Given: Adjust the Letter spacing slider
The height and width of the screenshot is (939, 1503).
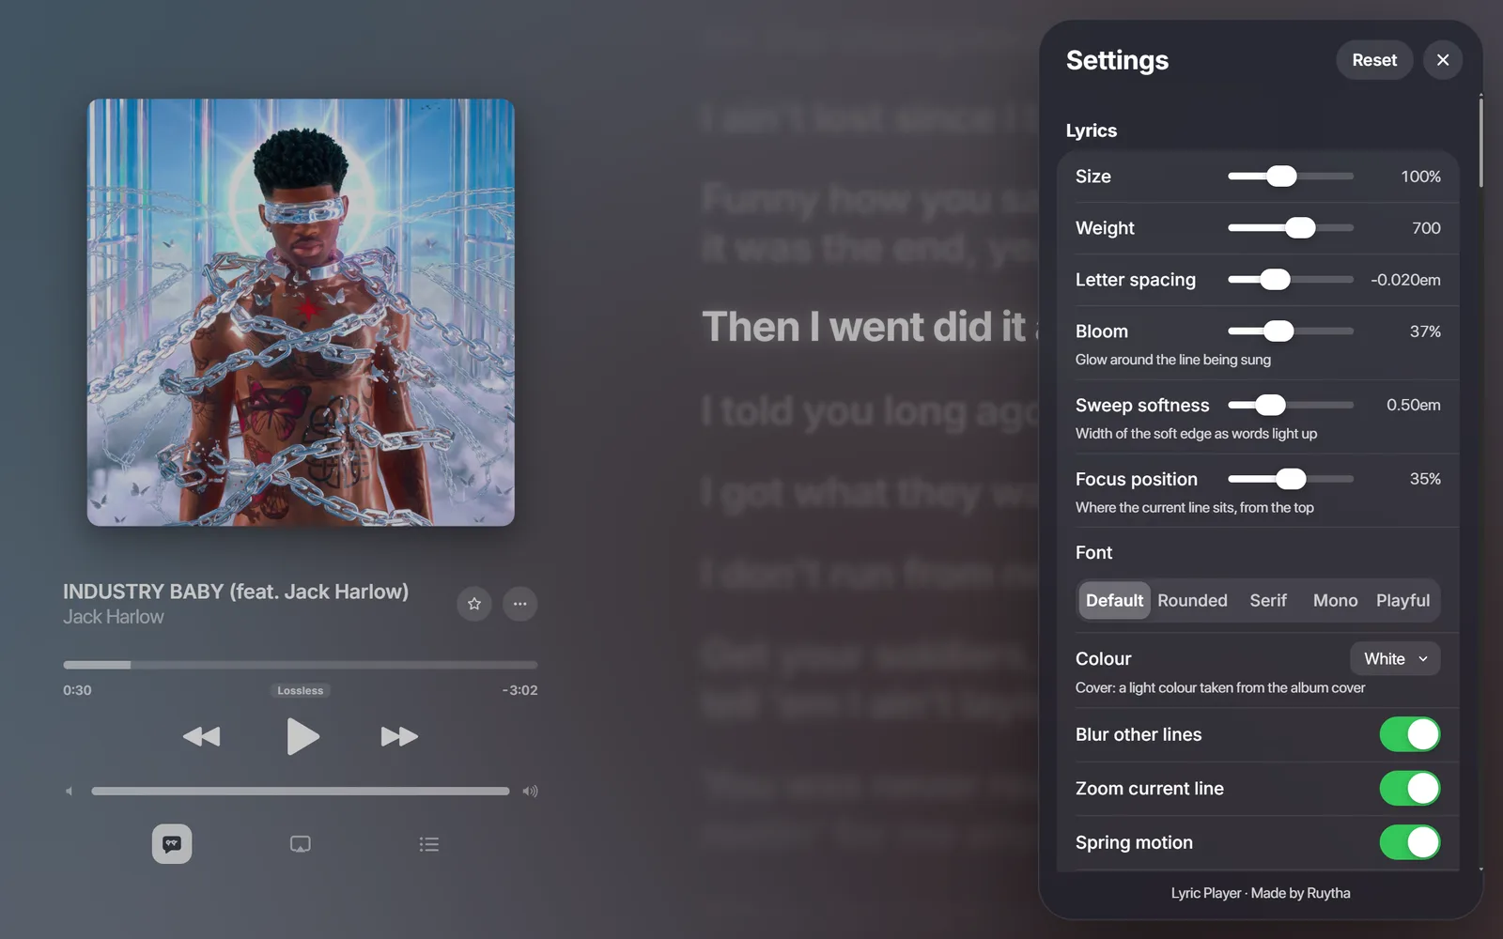Looking at the screenshot, I should pos(1291,280).
